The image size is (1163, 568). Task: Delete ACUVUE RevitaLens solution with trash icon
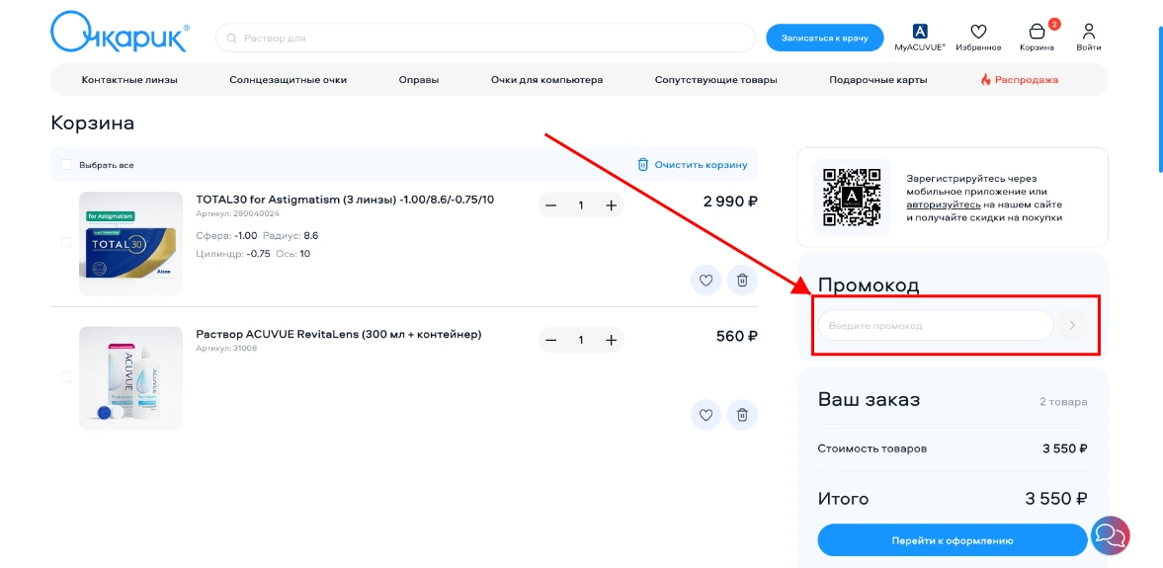742,415
